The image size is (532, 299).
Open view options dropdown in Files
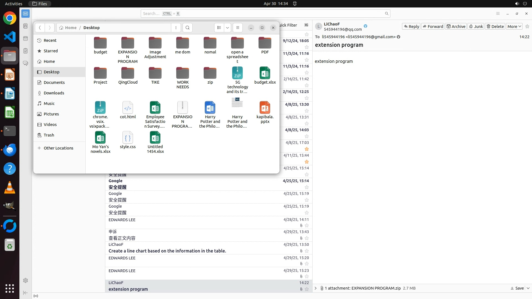click(227, 28)
